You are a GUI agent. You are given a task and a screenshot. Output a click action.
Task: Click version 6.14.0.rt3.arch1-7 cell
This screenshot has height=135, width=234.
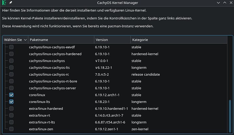click(109, 115)
